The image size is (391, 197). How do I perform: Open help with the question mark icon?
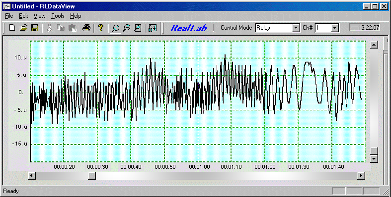coord(101,28)
